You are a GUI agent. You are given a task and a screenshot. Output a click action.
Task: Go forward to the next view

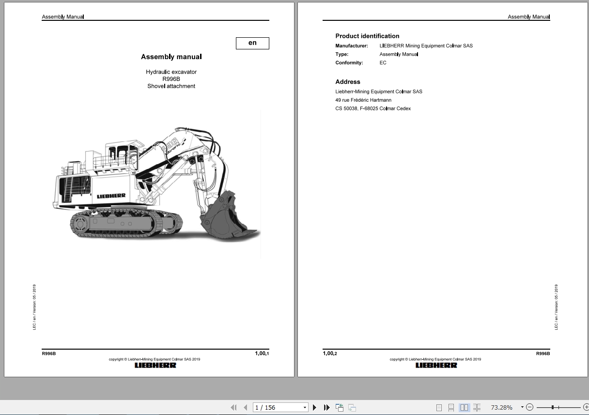pyautogui.click(x=352, y=407)
